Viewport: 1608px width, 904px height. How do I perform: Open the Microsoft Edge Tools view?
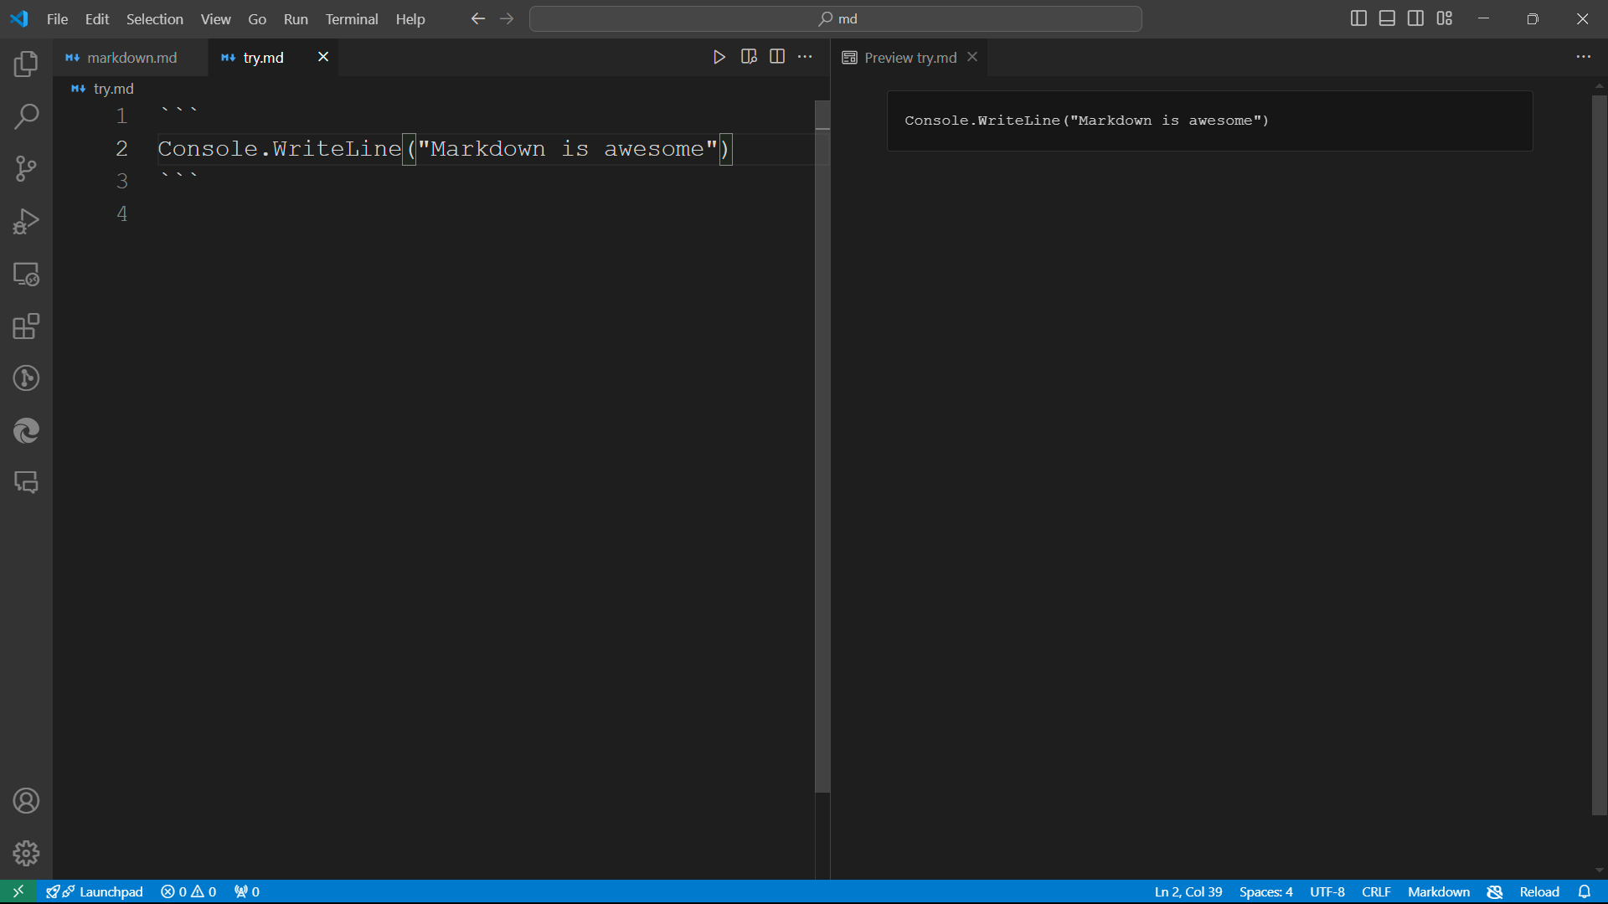[x=26, y=430]
